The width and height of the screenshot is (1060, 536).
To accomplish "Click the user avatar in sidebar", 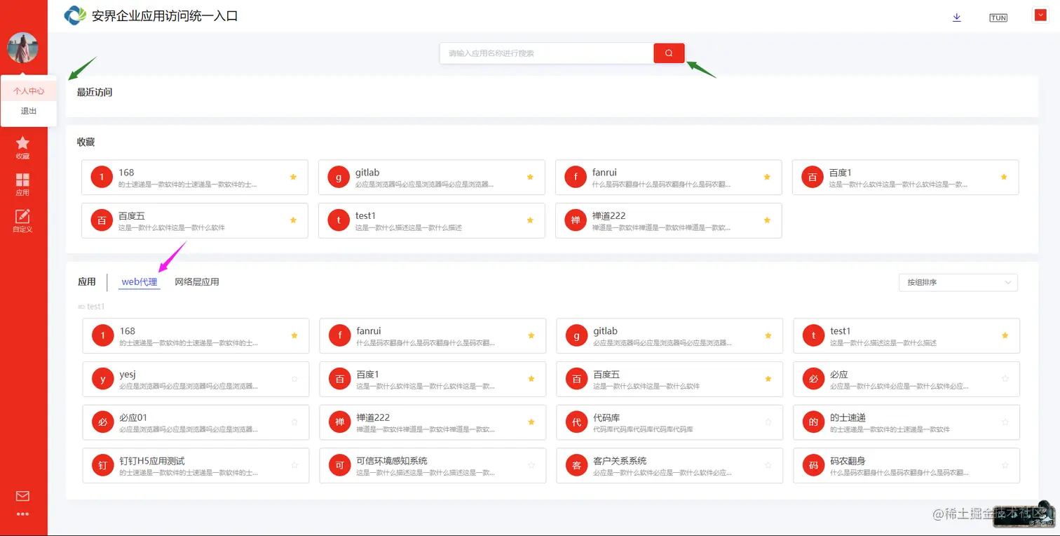I will [x=22, y=48].
